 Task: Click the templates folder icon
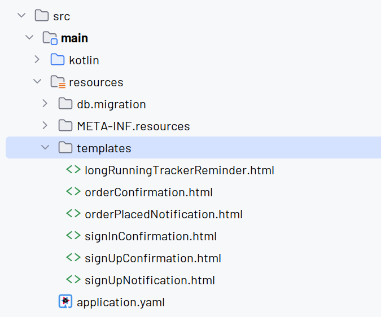coord(65,148)
